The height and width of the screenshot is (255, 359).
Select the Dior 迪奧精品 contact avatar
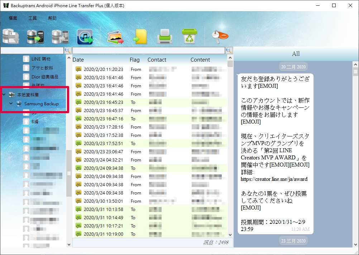tap(26, 77)
